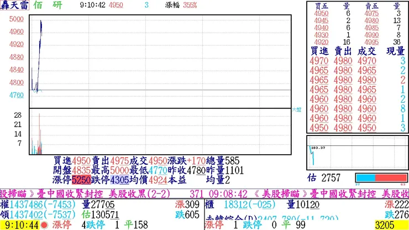Click the 平 99 OTC unchanged count
The width and height of the screenshot is (409, 230).
[293, 225]
